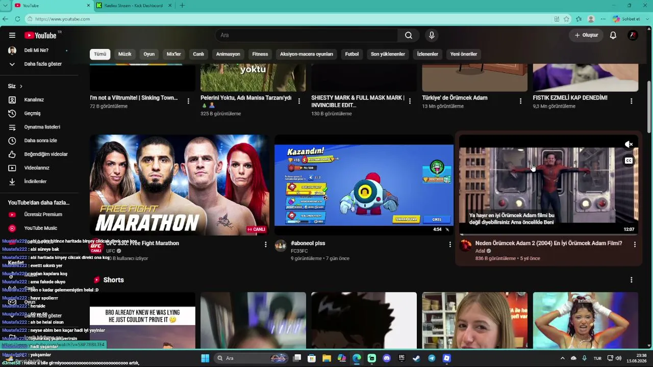The image size is (653, 367).
Task: Open a new browser tab with plus
Action: pyautogui.click(x=182, y=6)
